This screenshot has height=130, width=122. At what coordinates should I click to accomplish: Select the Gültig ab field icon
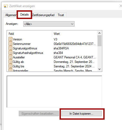10,62
